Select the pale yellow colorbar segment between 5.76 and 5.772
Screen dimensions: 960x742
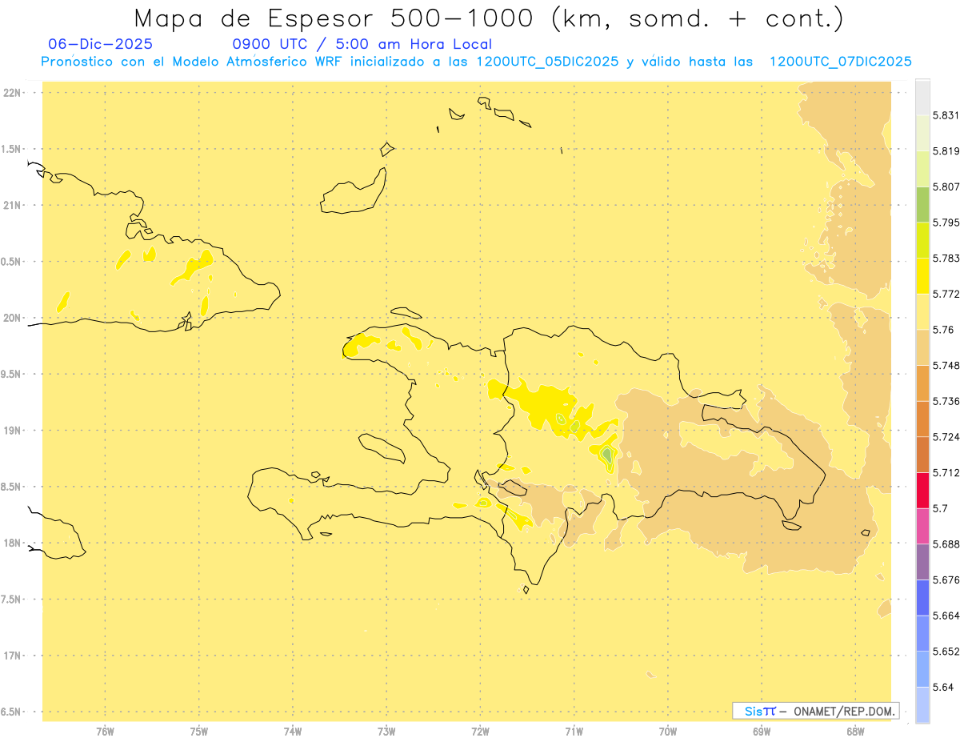pos(922,312)
